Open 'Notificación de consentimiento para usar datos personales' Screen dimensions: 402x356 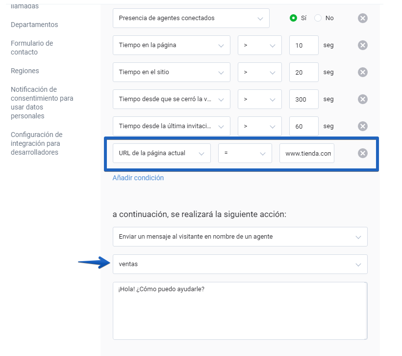(x=42, y=103)
